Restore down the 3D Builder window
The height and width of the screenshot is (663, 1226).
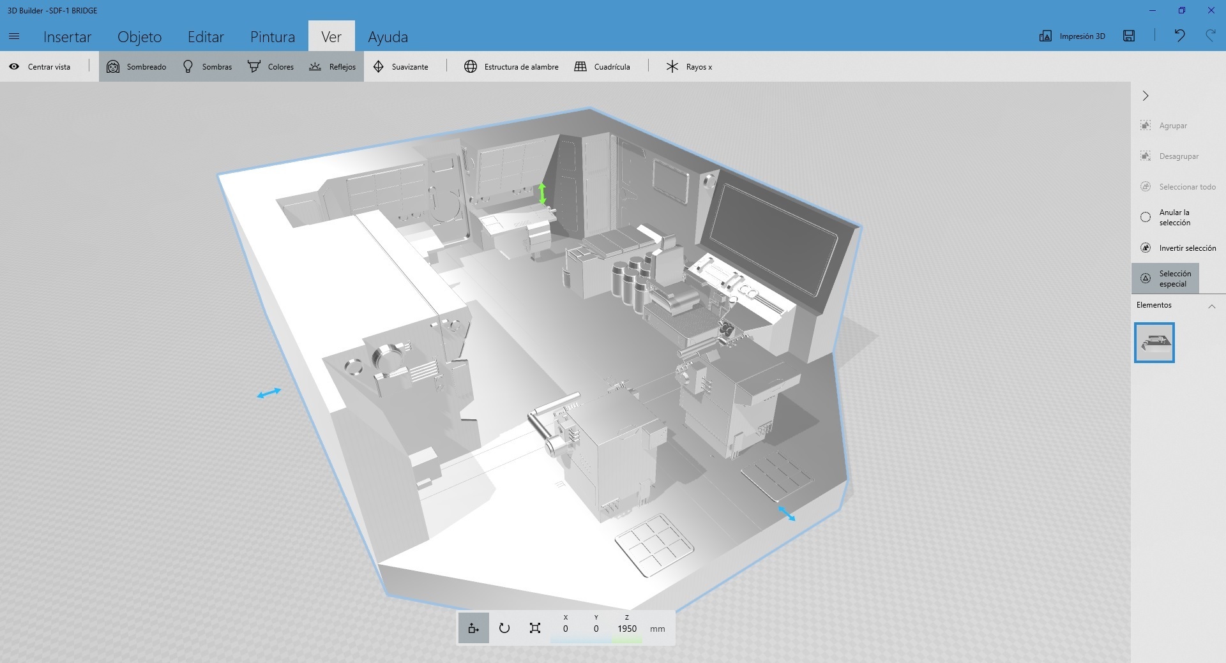point(1182,10)
